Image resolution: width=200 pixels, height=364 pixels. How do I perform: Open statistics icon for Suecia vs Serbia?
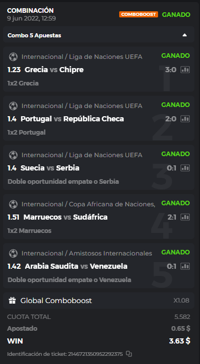tap(185, 168)
